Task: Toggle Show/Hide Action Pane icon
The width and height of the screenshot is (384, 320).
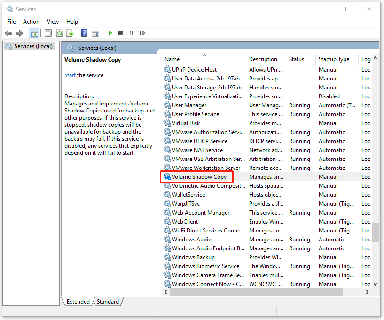Action: (x=95, y=33)
